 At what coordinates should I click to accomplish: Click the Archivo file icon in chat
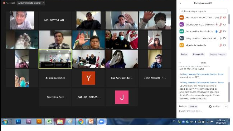point(210,106)
